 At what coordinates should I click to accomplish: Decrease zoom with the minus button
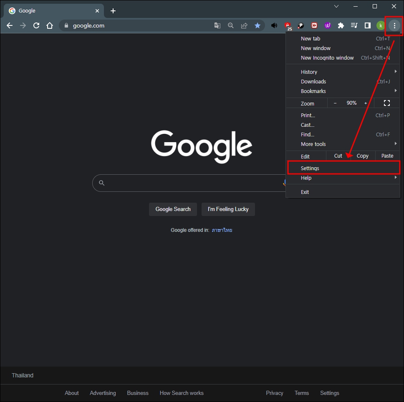[335, 103]
